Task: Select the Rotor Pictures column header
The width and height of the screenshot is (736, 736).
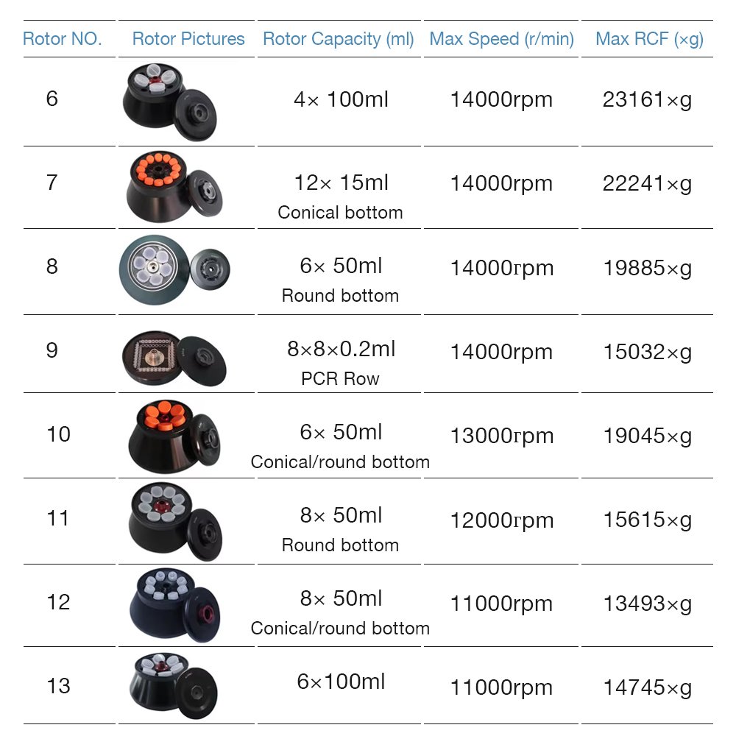Action: [x=188, y=39]
